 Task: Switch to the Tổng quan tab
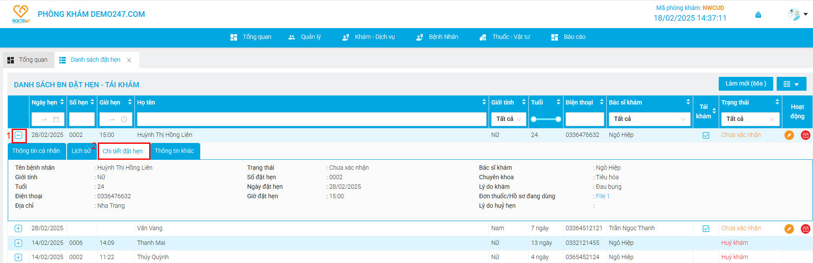[x=28, y=60]
